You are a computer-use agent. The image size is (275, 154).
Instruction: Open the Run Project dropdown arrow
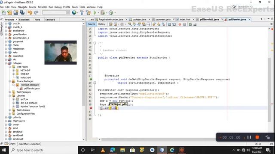point(98,12)
